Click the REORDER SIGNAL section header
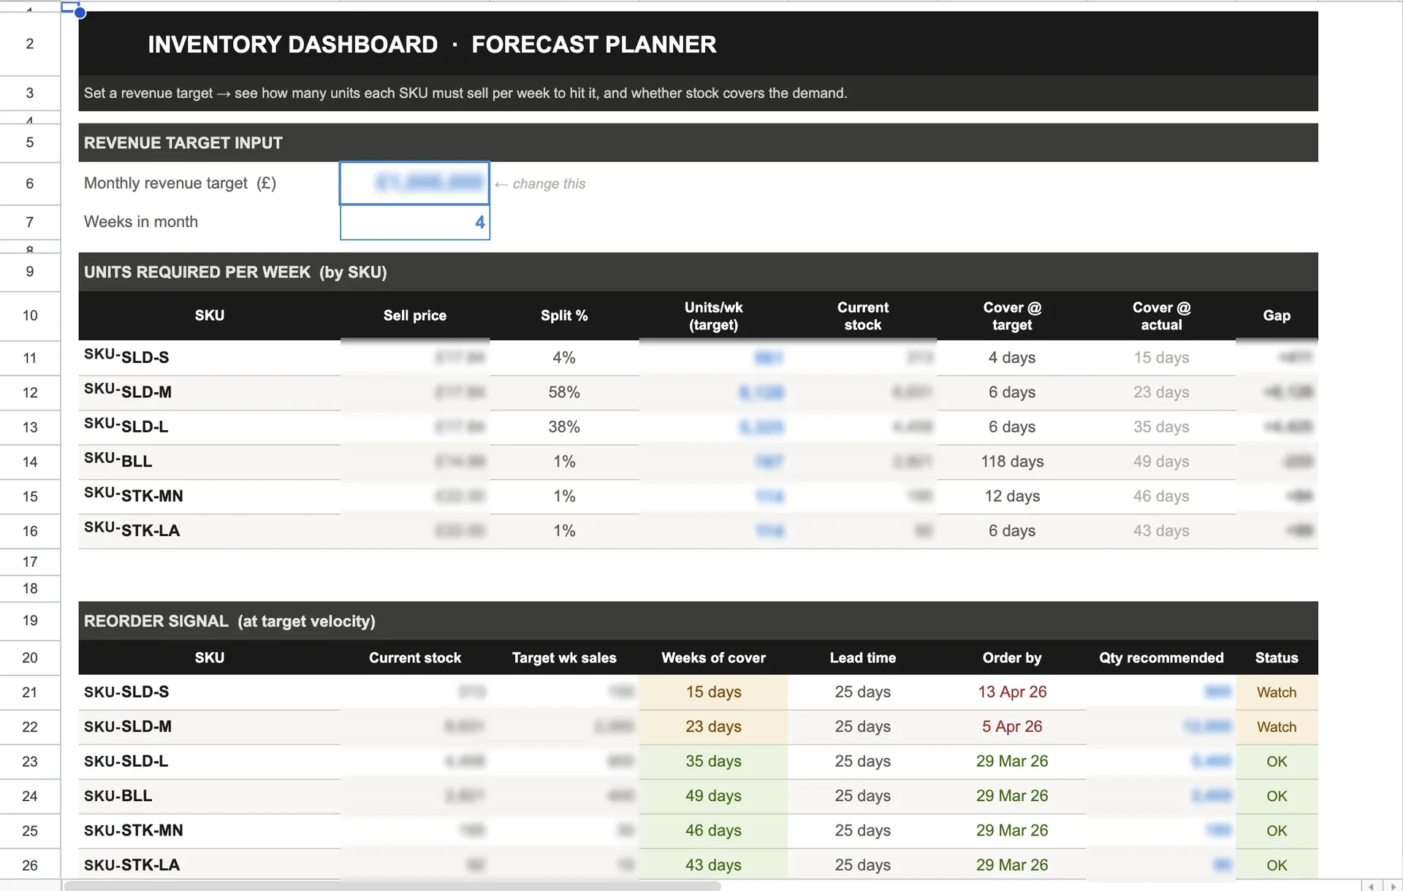The image size is (1403, 891). click(698, 621)
